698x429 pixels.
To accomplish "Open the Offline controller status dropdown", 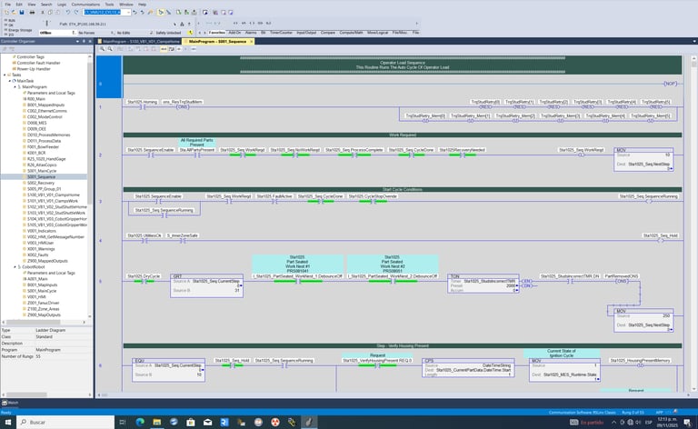I will coord(74,33).
